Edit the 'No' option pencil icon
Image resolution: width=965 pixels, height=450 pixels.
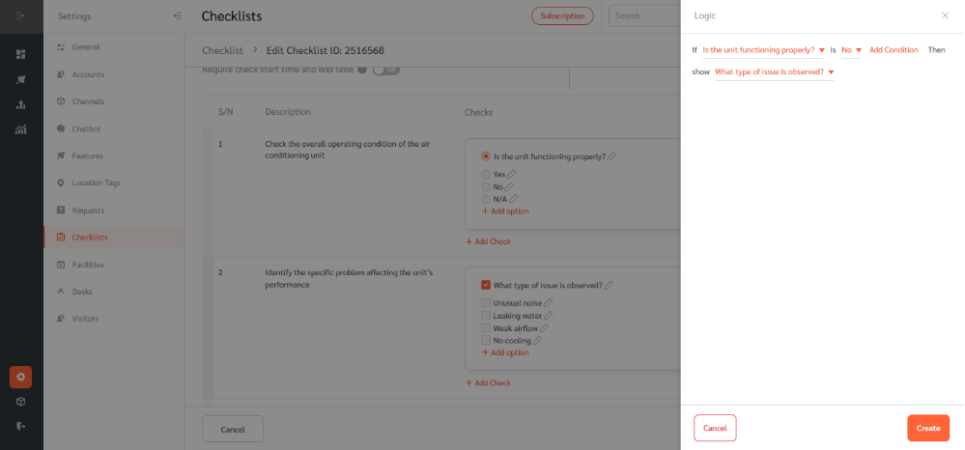(509, 186)
